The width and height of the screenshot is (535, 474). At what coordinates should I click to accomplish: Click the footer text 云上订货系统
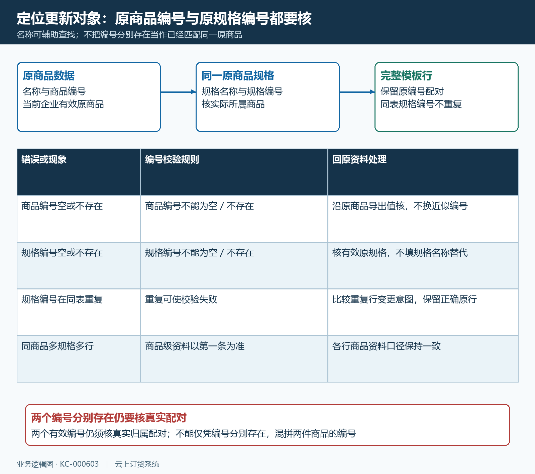[137, 464]
